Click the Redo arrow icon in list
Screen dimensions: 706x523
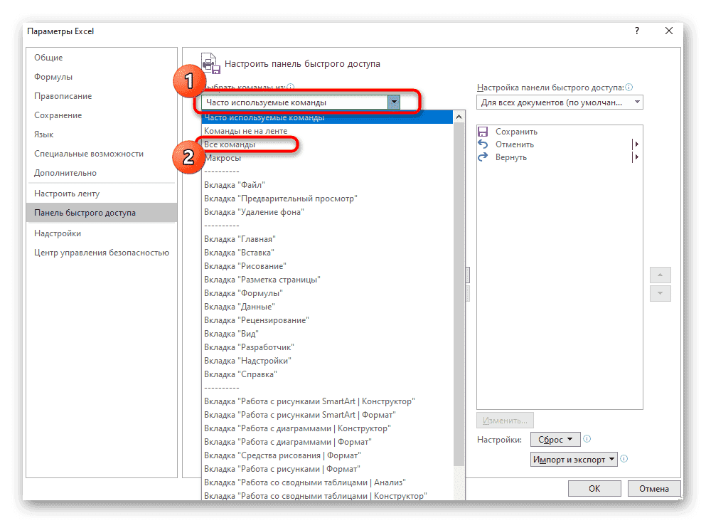pyautogui.click(x=483, y=157)
